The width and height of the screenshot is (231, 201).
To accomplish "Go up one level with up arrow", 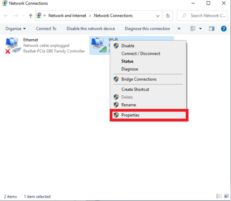I will [30, 16].
